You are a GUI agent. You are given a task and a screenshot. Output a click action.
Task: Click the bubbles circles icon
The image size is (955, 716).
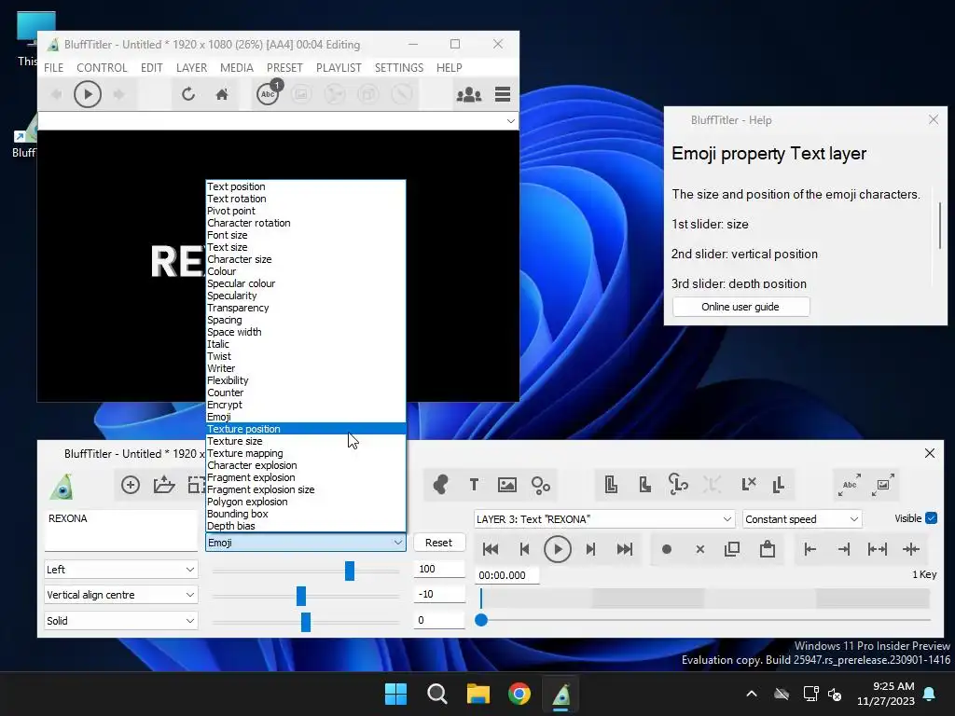[540, 485]
